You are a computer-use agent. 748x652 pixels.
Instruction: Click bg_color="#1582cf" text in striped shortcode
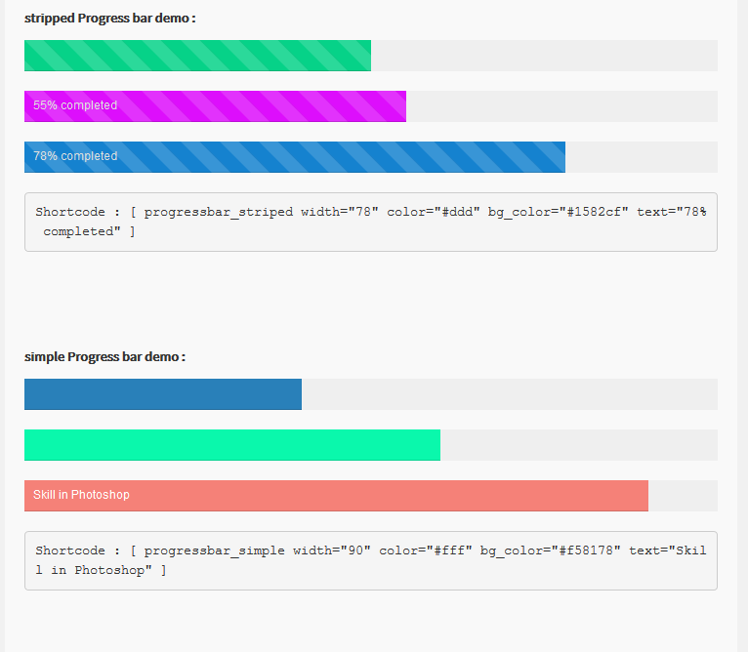pyautogui.click(x=559, y=212)
